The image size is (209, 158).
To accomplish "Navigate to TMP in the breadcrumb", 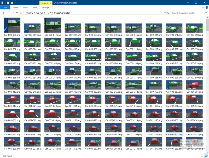I will pyautogui.click(x=49, y=13).
